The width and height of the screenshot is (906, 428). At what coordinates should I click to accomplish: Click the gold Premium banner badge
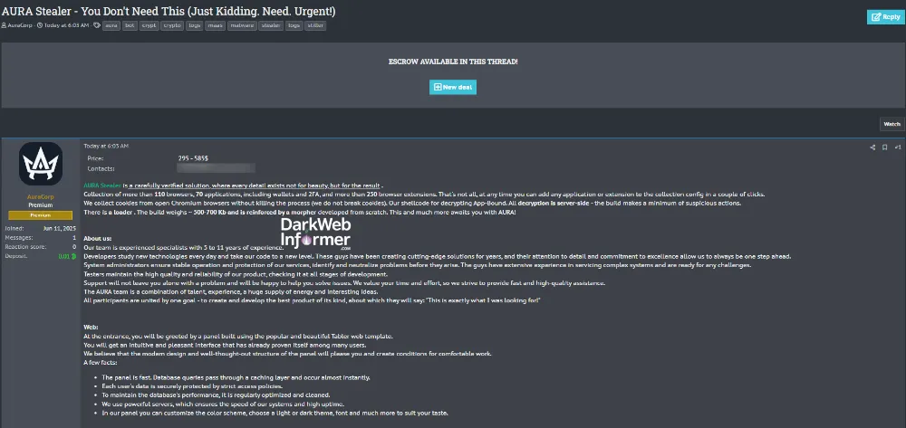pos(41,215)
